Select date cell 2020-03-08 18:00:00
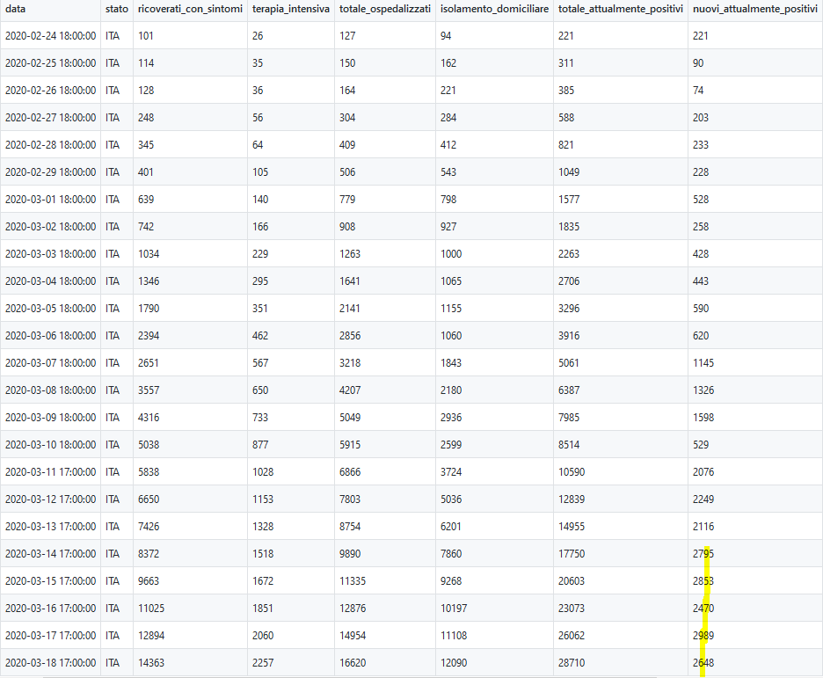Image resolution: width=823 pixels, height=678 pixels. point(50,390)
